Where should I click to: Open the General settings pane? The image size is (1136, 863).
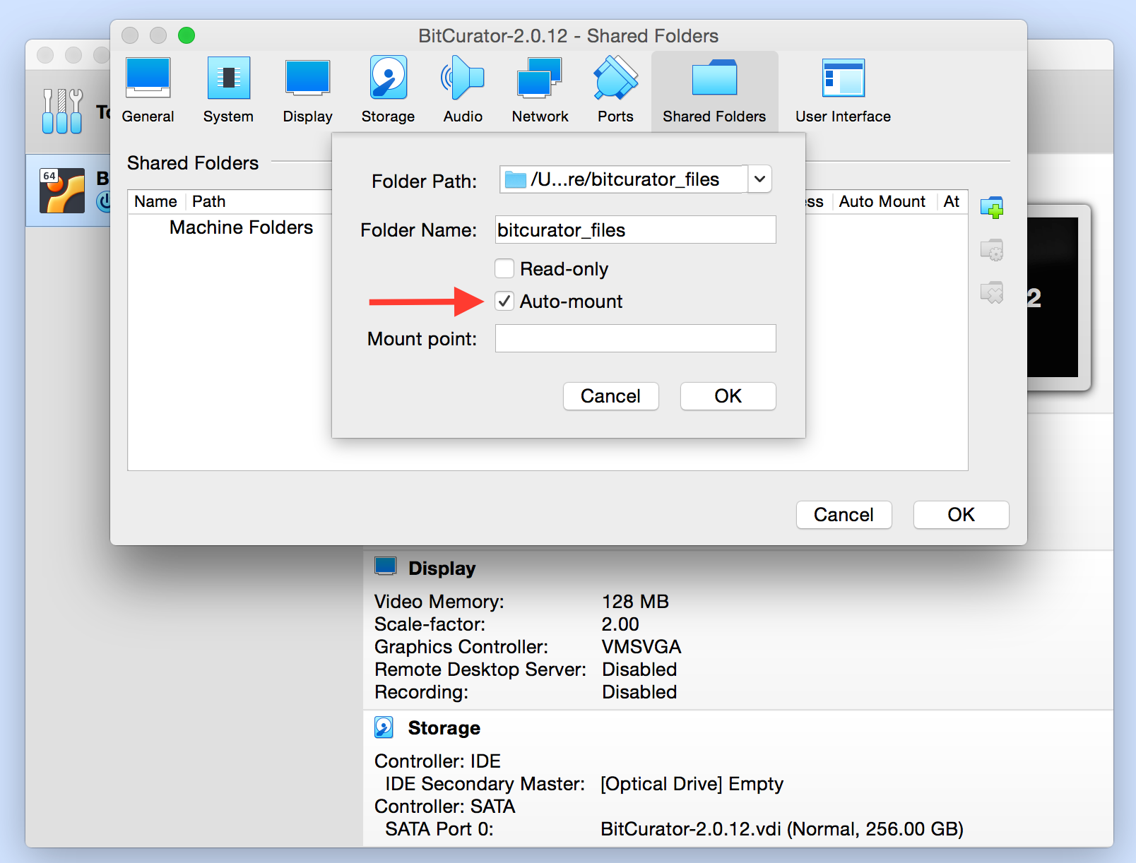tap(148, 90)
